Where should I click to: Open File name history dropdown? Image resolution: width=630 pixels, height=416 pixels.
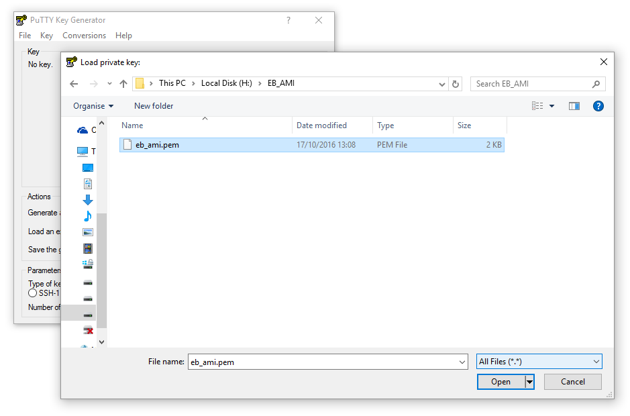tap(462, 362)
